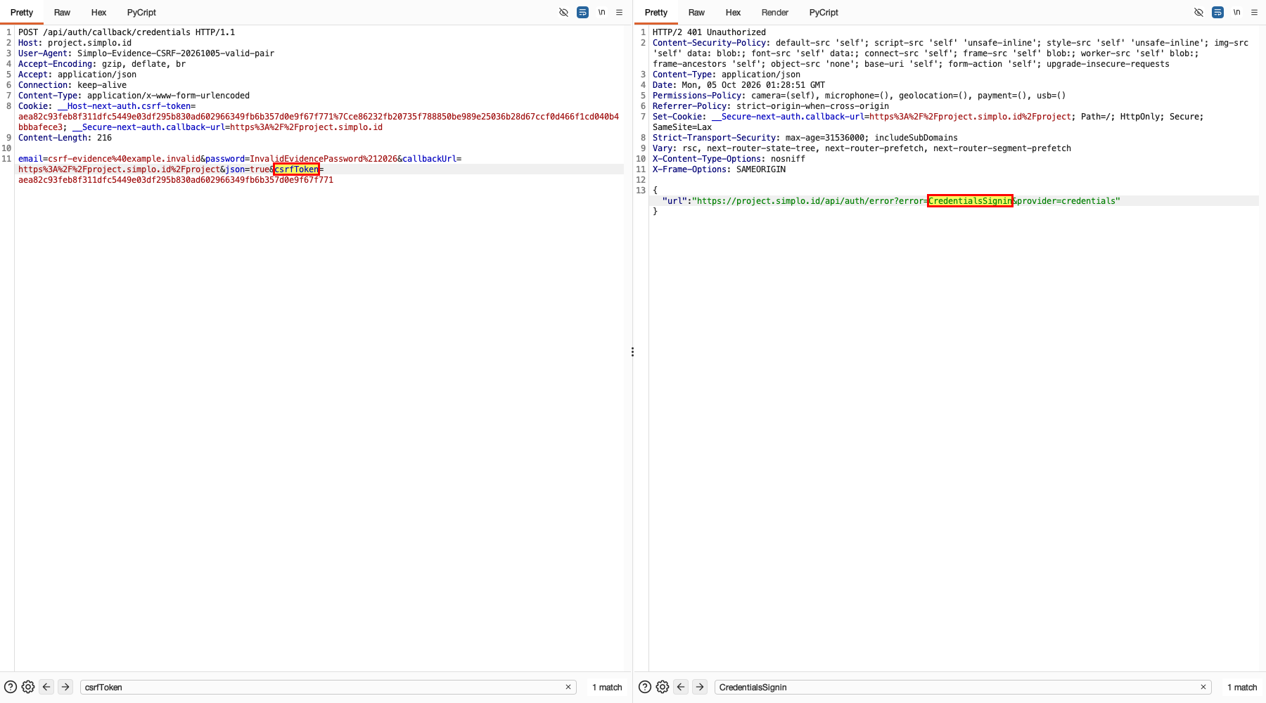Open Render tab in response panel
The image size is (1266, 703).
(x=775, y=13)
